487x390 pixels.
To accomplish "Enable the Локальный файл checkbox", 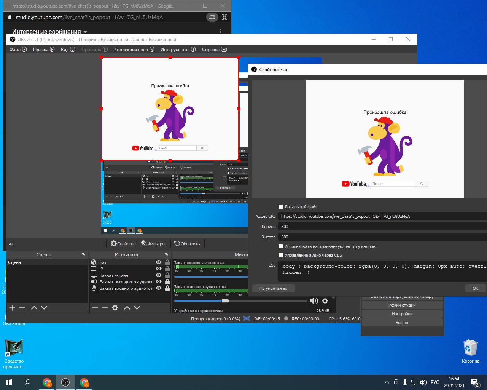I will coord(281,207).
